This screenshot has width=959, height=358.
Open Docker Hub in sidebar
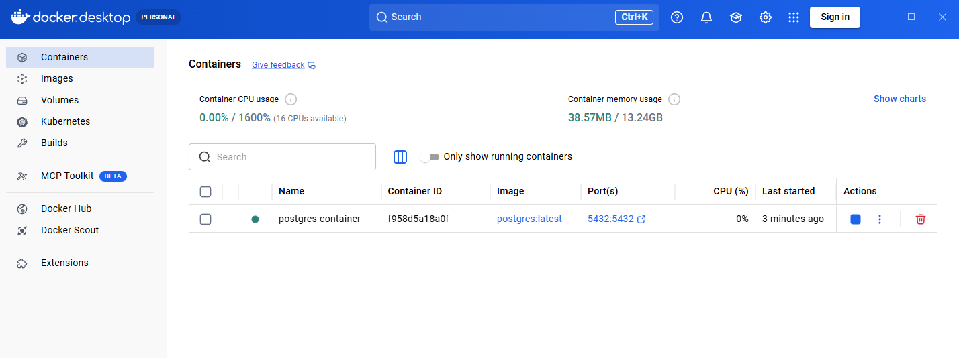tap(80, 209)
